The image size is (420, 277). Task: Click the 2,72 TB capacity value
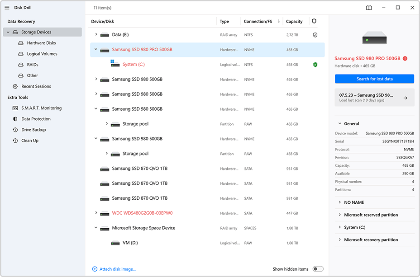(292, 35)
